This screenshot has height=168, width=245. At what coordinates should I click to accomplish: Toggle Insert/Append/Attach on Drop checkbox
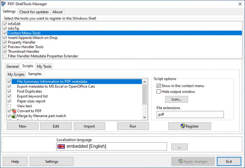pyautogui.click(x=5, y=38)
